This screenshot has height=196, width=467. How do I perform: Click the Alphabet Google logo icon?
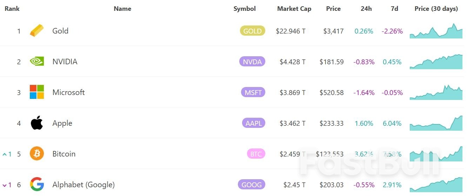[x=37, y=184]
